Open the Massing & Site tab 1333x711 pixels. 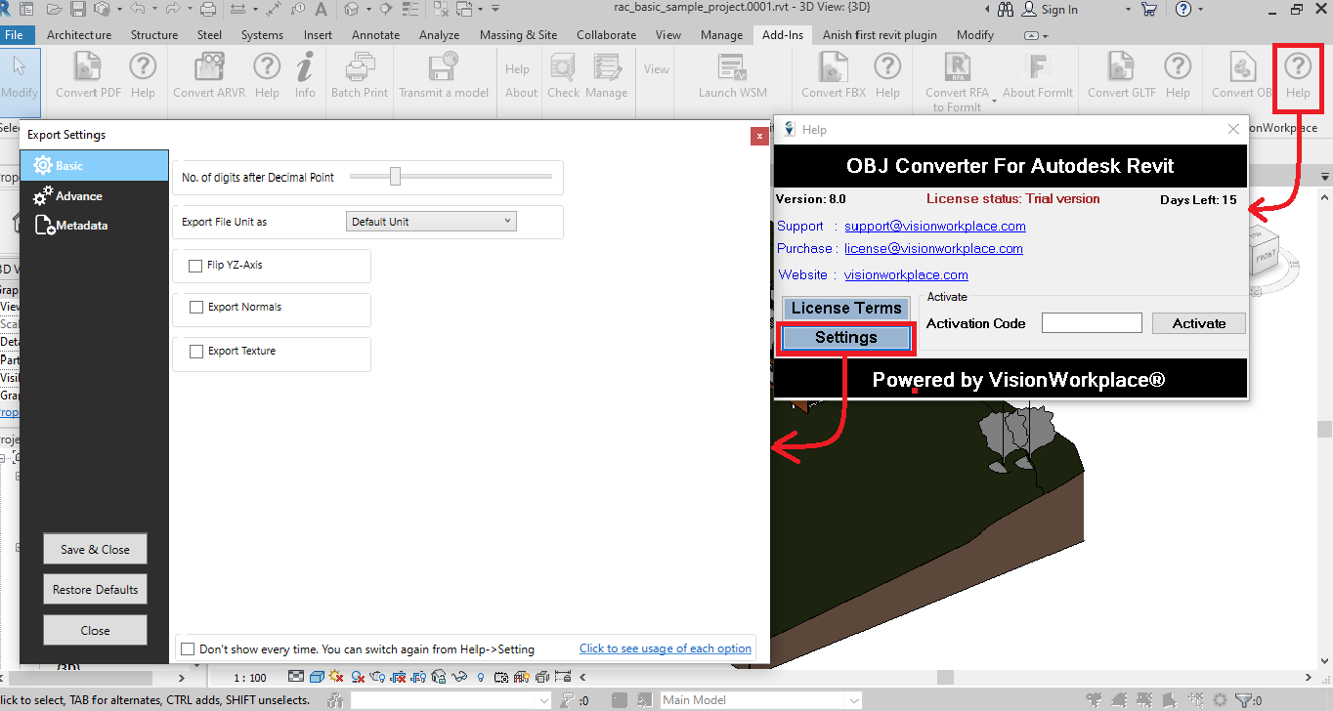pyautogui.click(x=518, y=35)
